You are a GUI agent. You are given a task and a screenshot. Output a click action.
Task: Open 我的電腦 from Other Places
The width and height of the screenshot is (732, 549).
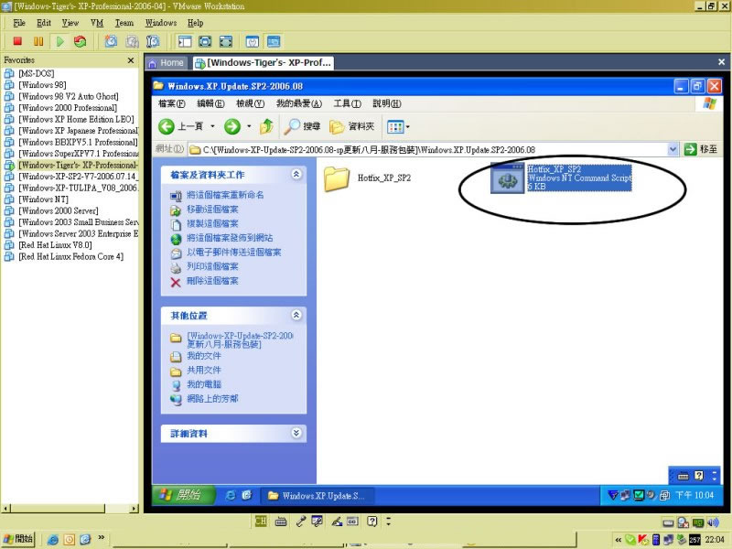point(204,384)
